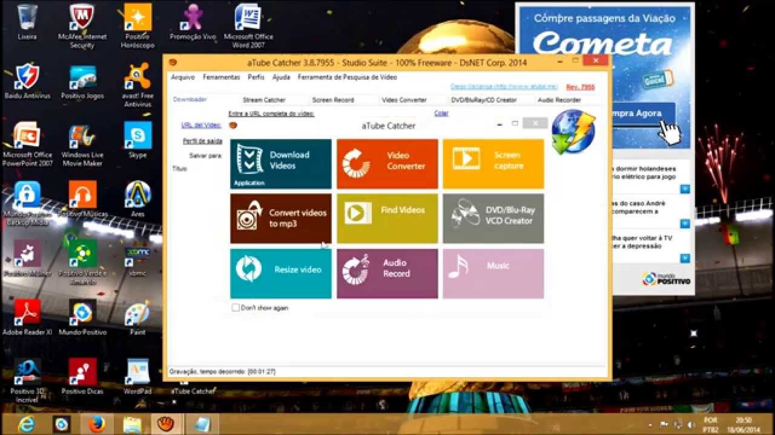Select the Convert videos to mp3 tile
The width and height of the screenshot is (775, 435).
click(x=281, y=219)
